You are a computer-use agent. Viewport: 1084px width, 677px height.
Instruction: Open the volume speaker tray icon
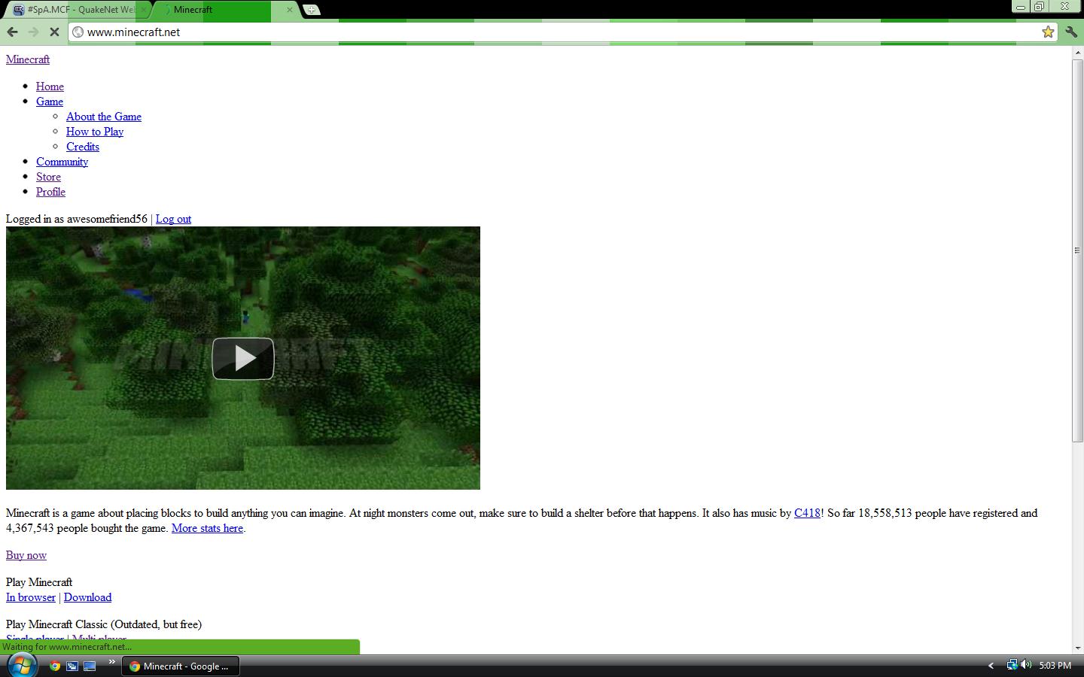click(1026, 665)
